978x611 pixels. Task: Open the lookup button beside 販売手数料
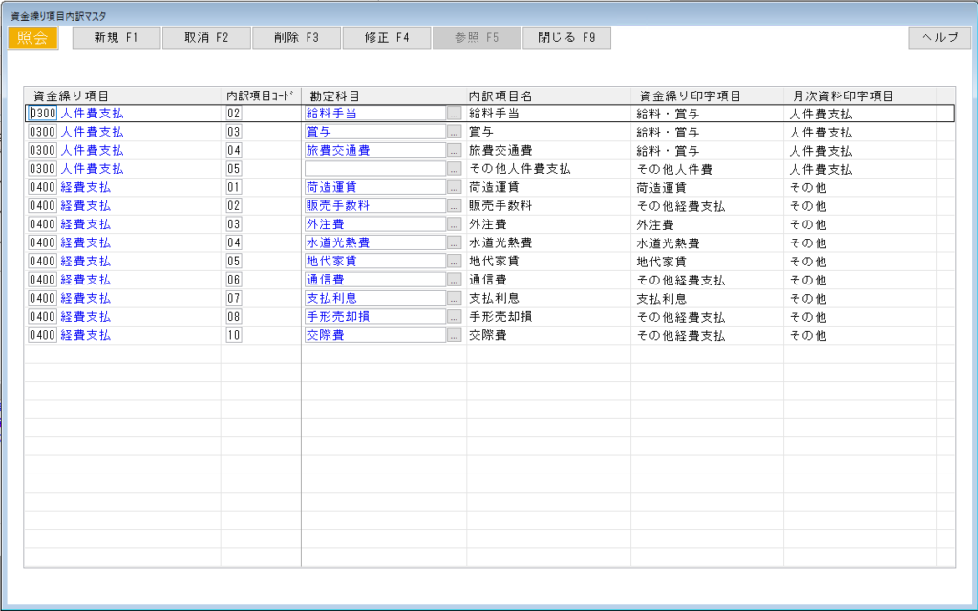point(454,206)
